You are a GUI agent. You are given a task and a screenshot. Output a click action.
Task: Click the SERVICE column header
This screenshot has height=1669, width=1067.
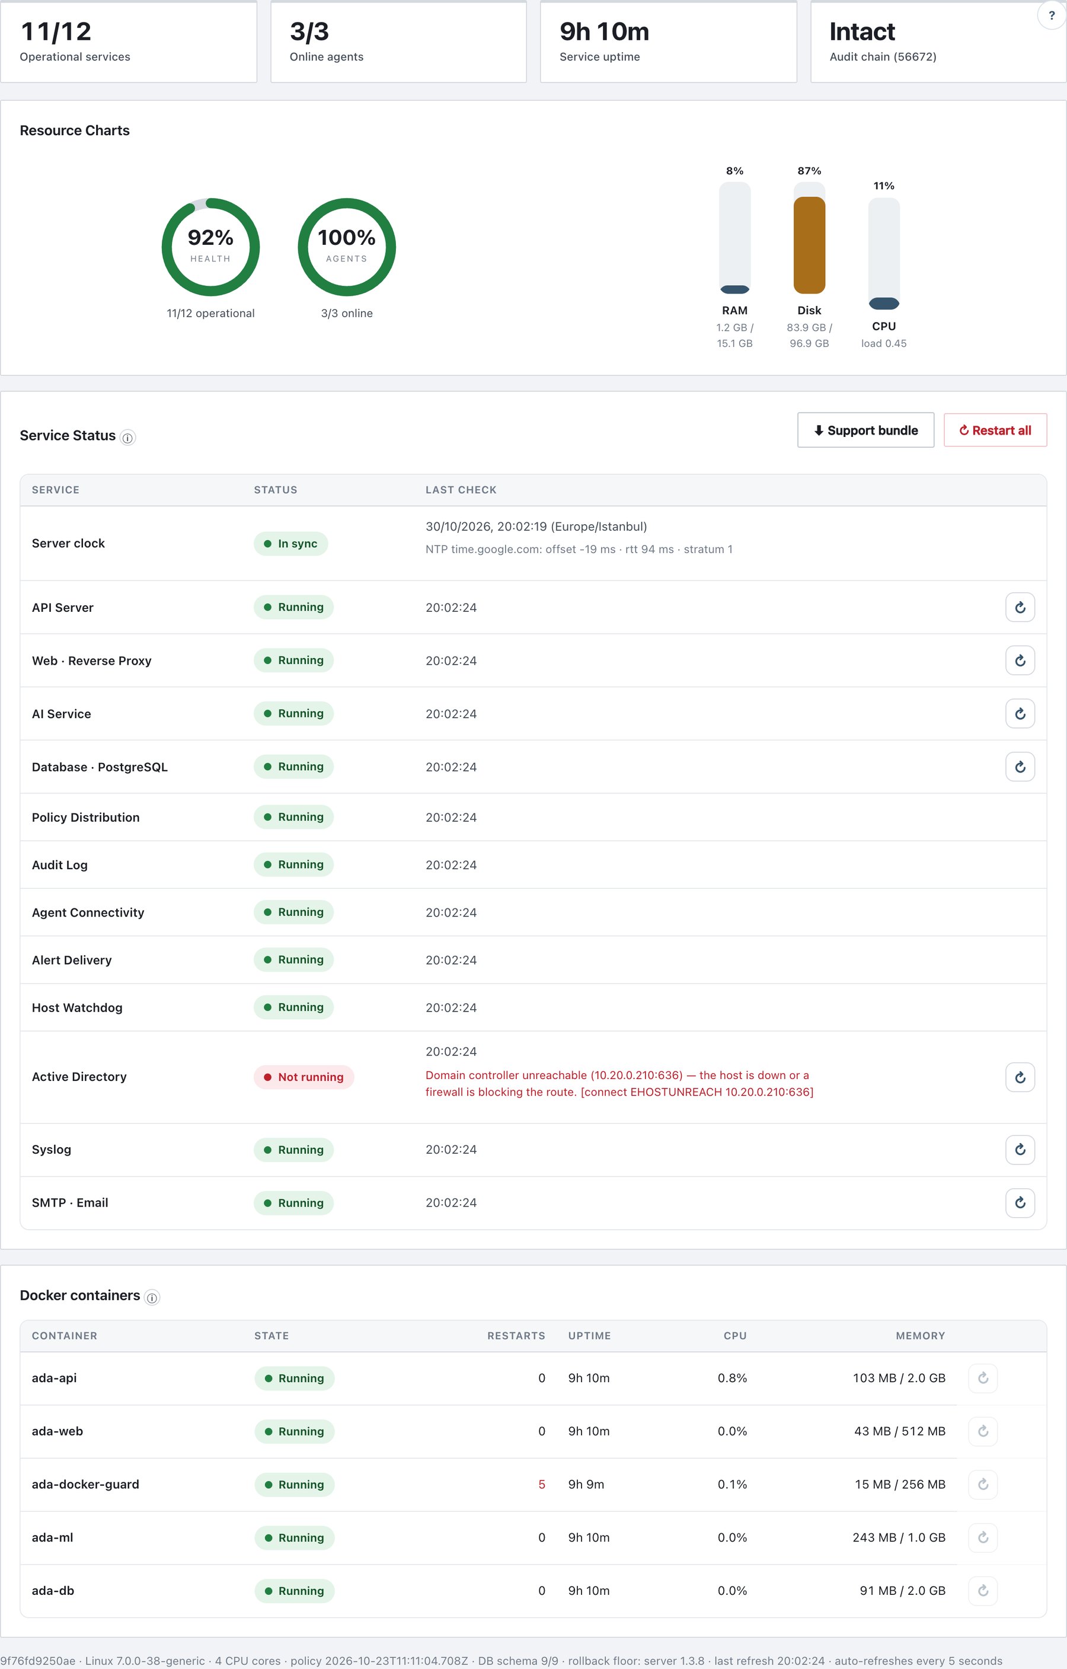[x=56, y=490]
